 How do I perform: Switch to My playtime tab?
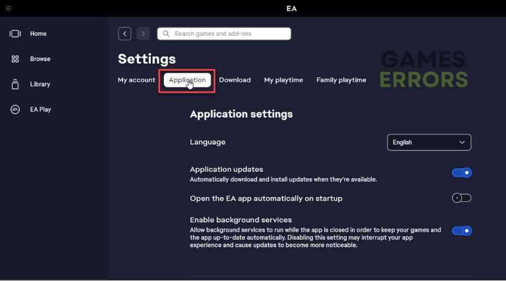(283, 80)
